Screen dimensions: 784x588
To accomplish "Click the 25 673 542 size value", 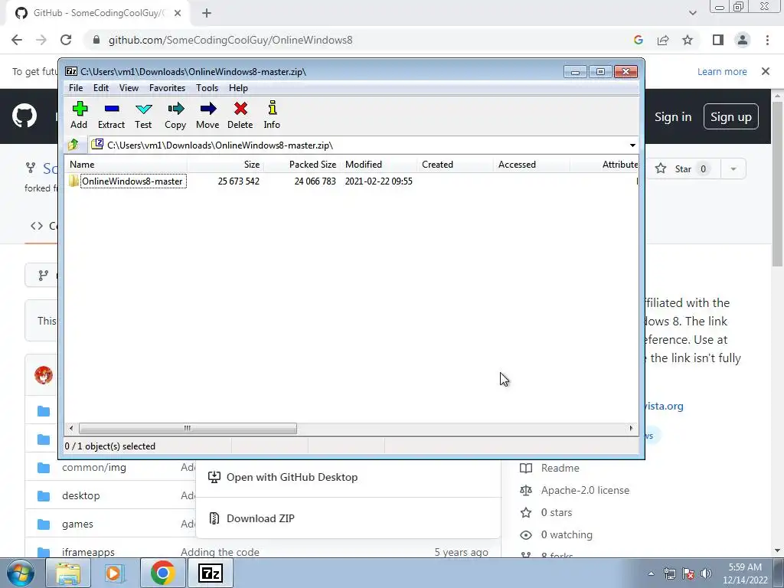I will (239, 181).
